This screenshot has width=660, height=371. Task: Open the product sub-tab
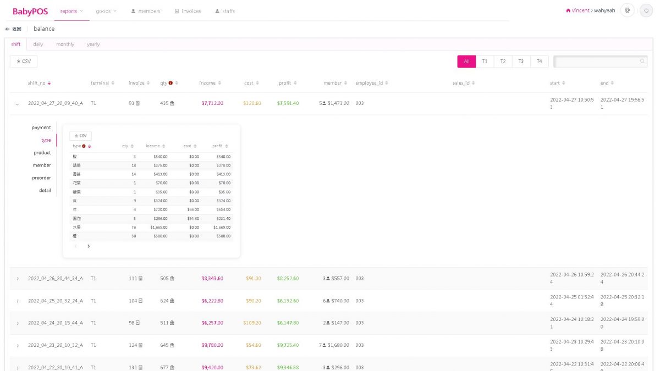[42, 153]
